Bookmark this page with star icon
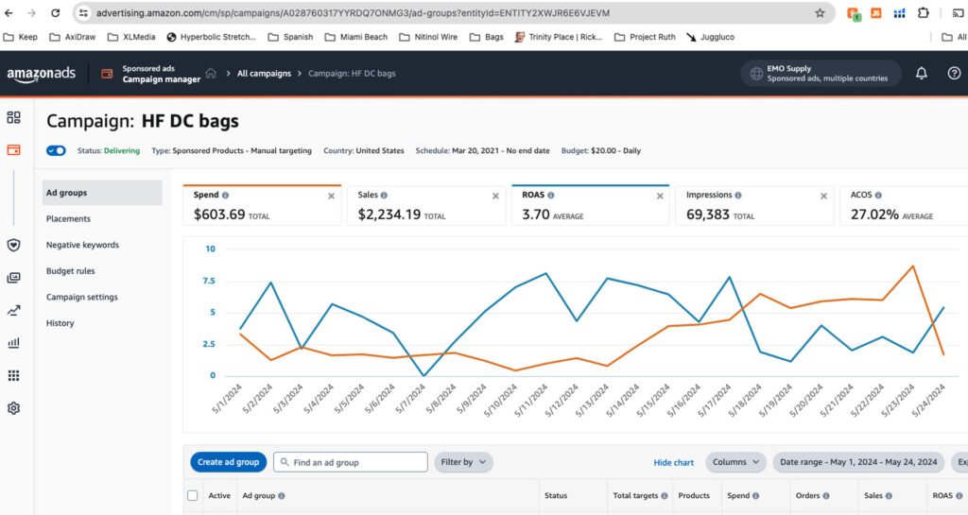 tap(820, 13)
